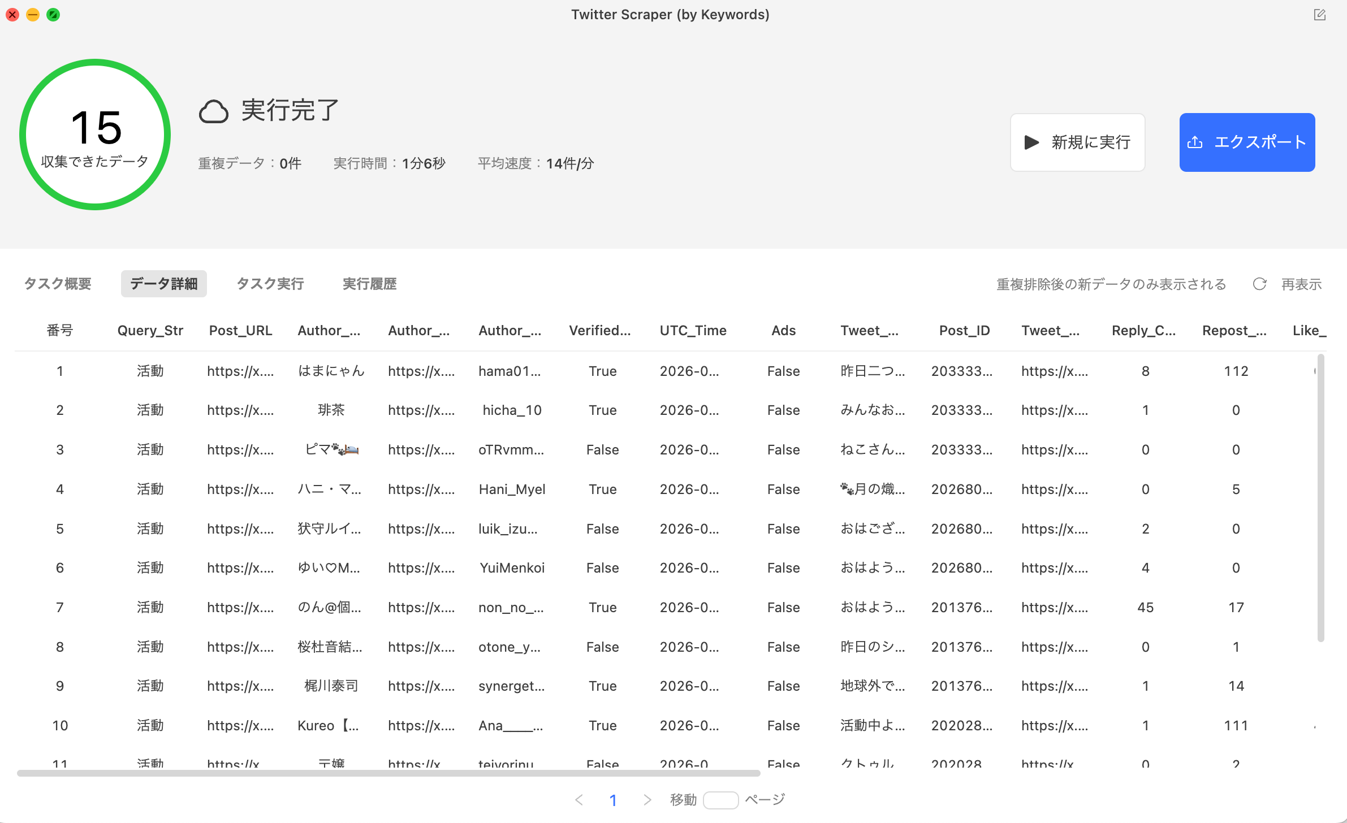Click the 平均速度：14件/分 statistic

coord(536,163)
